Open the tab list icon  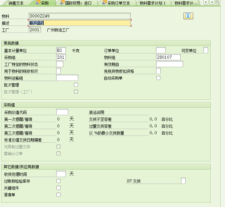coord(218,2)
